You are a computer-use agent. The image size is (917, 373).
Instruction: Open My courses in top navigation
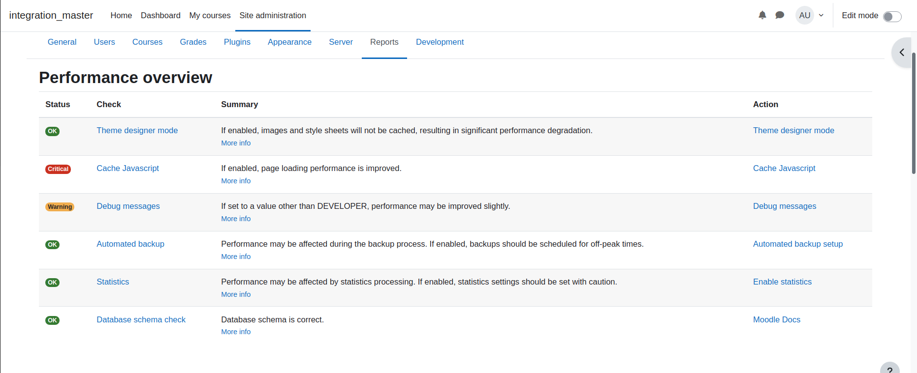[210, 15]
